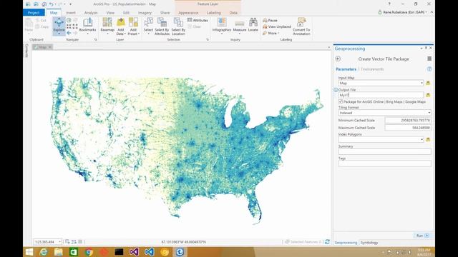Click View Unplaced labels
Viewport: 458px width, 257px height.
click(x=277, y=26)
